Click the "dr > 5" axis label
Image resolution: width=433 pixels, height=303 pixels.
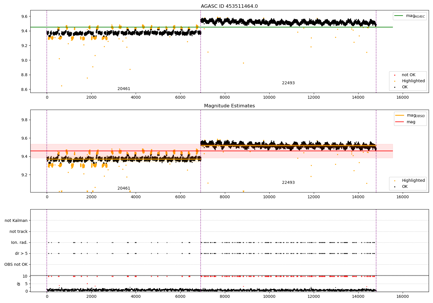click(x=21, y=254)
